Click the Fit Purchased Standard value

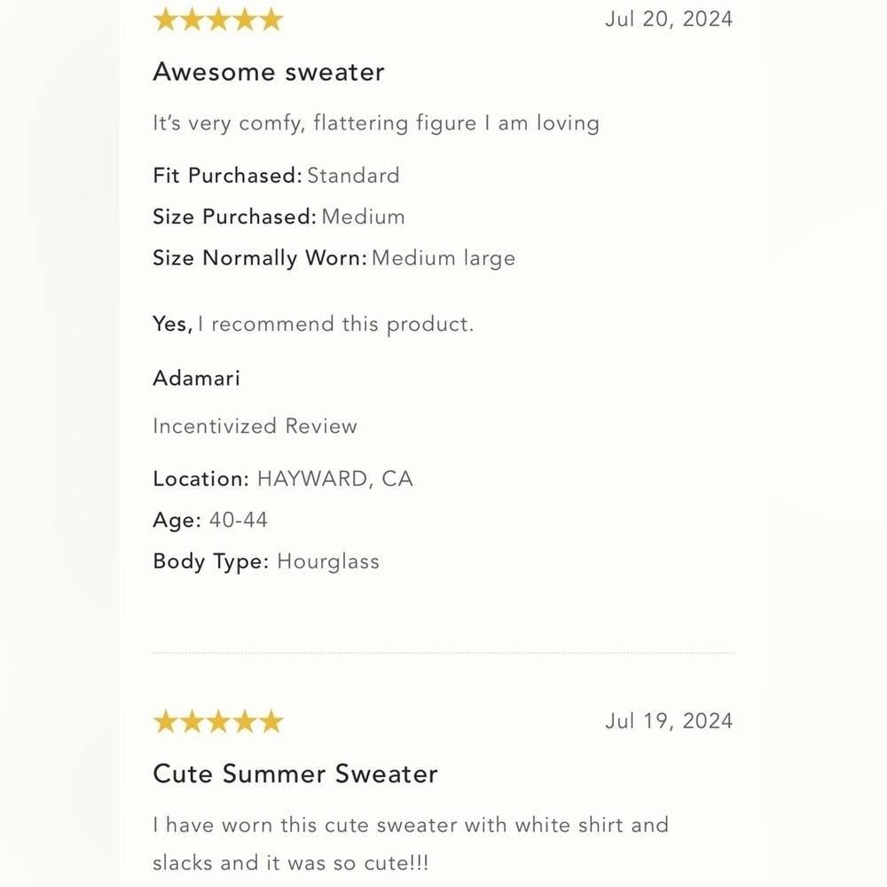354,176
